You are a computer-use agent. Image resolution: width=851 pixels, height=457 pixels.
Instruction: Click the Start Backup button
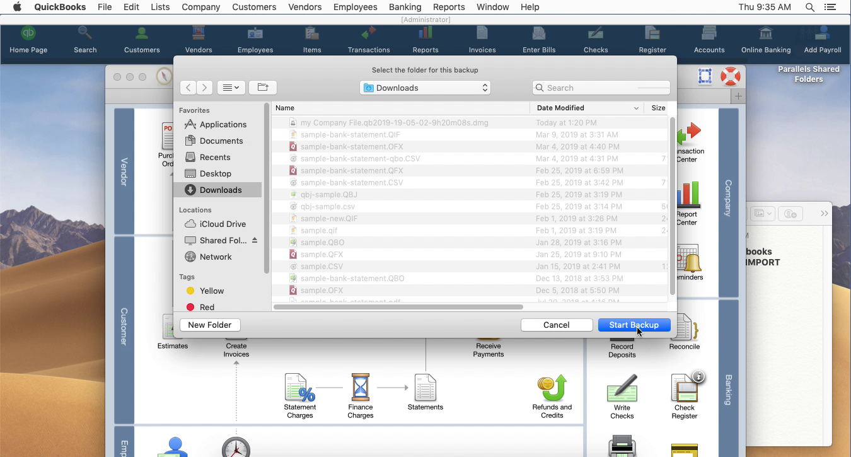pyautogui.click(x=634, y=325)
